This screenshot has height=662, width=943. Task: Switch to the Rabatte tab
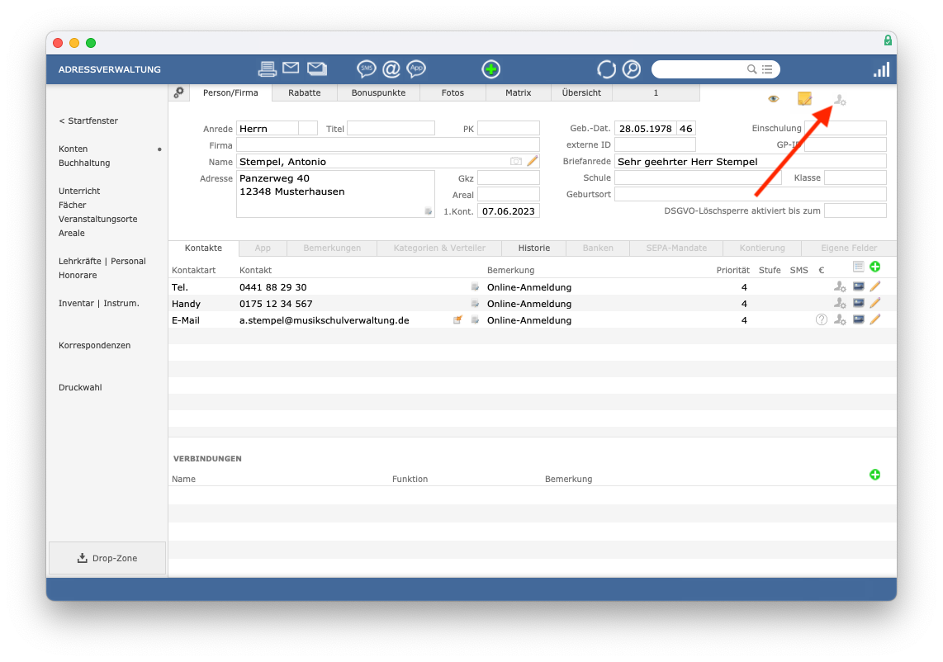click(305, 92)
